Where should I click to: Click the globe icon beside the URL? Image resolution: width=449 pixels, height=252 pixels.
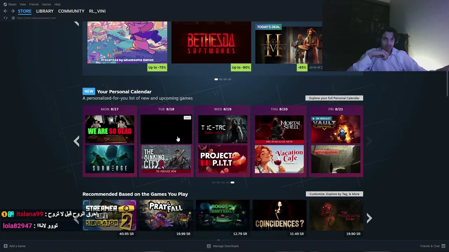tap(13, 18)
